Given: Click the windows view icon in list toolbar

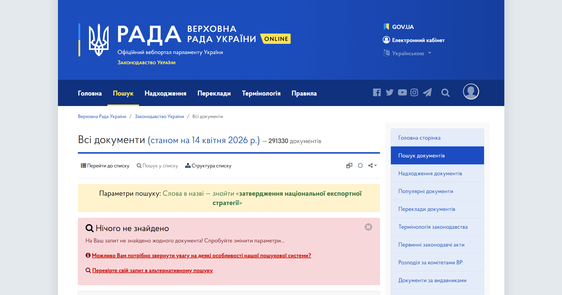Looking at the screenshot, I should pos(349,166).
